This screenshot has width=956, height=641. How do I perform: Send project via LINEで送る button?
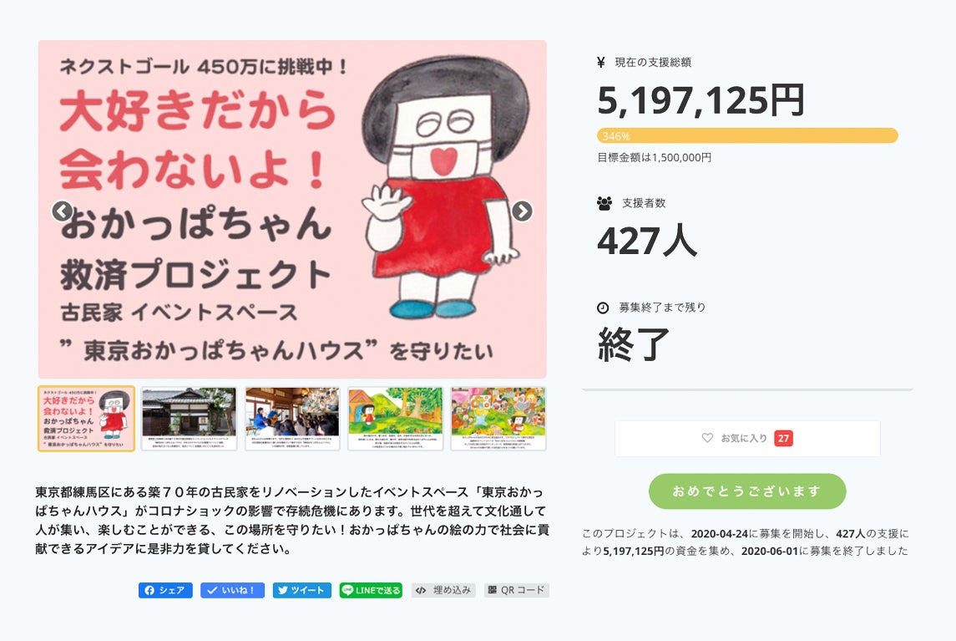click(371, 590)
